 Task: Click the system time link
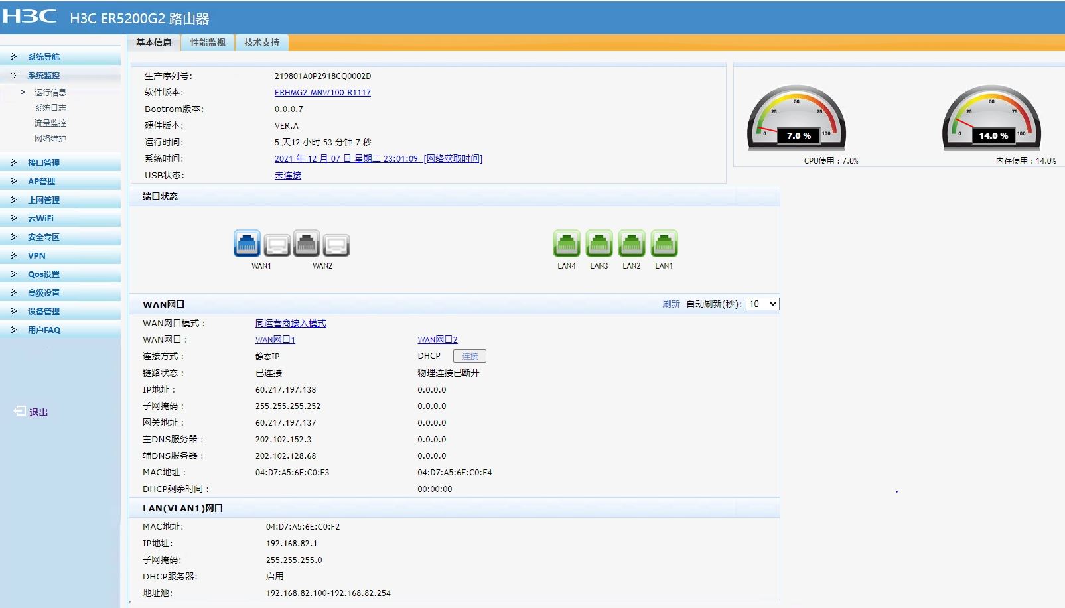click(x=378, y=158)
